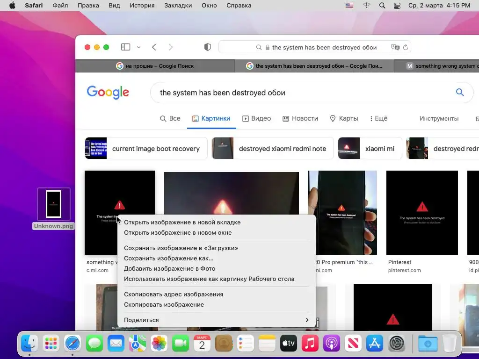Open News from the Dock

pyautogui.click(x=353, y=344)
